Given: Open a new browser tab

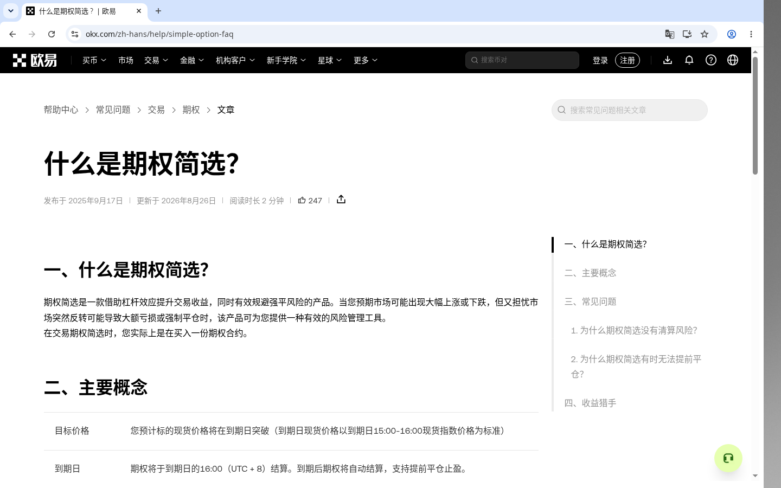Looking at the screenshot, I should click(158, 11).
